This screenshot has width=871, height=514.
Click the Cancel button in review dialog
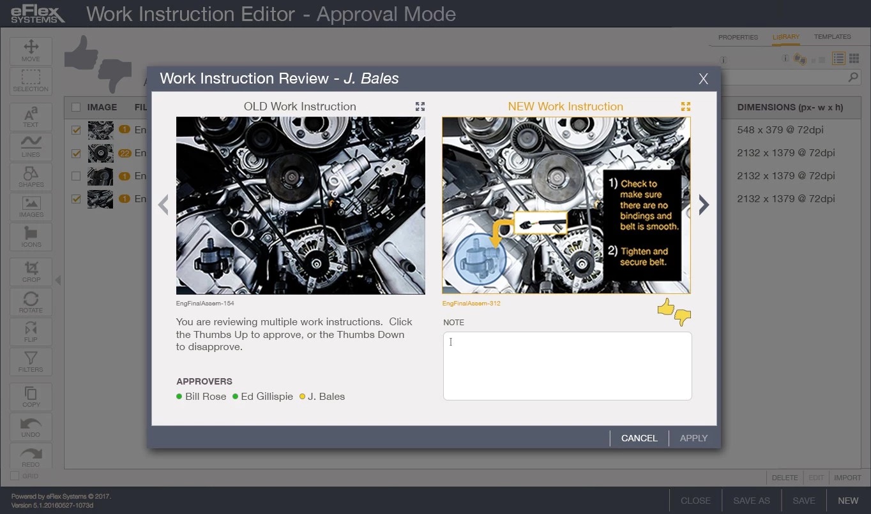point(639,438)
